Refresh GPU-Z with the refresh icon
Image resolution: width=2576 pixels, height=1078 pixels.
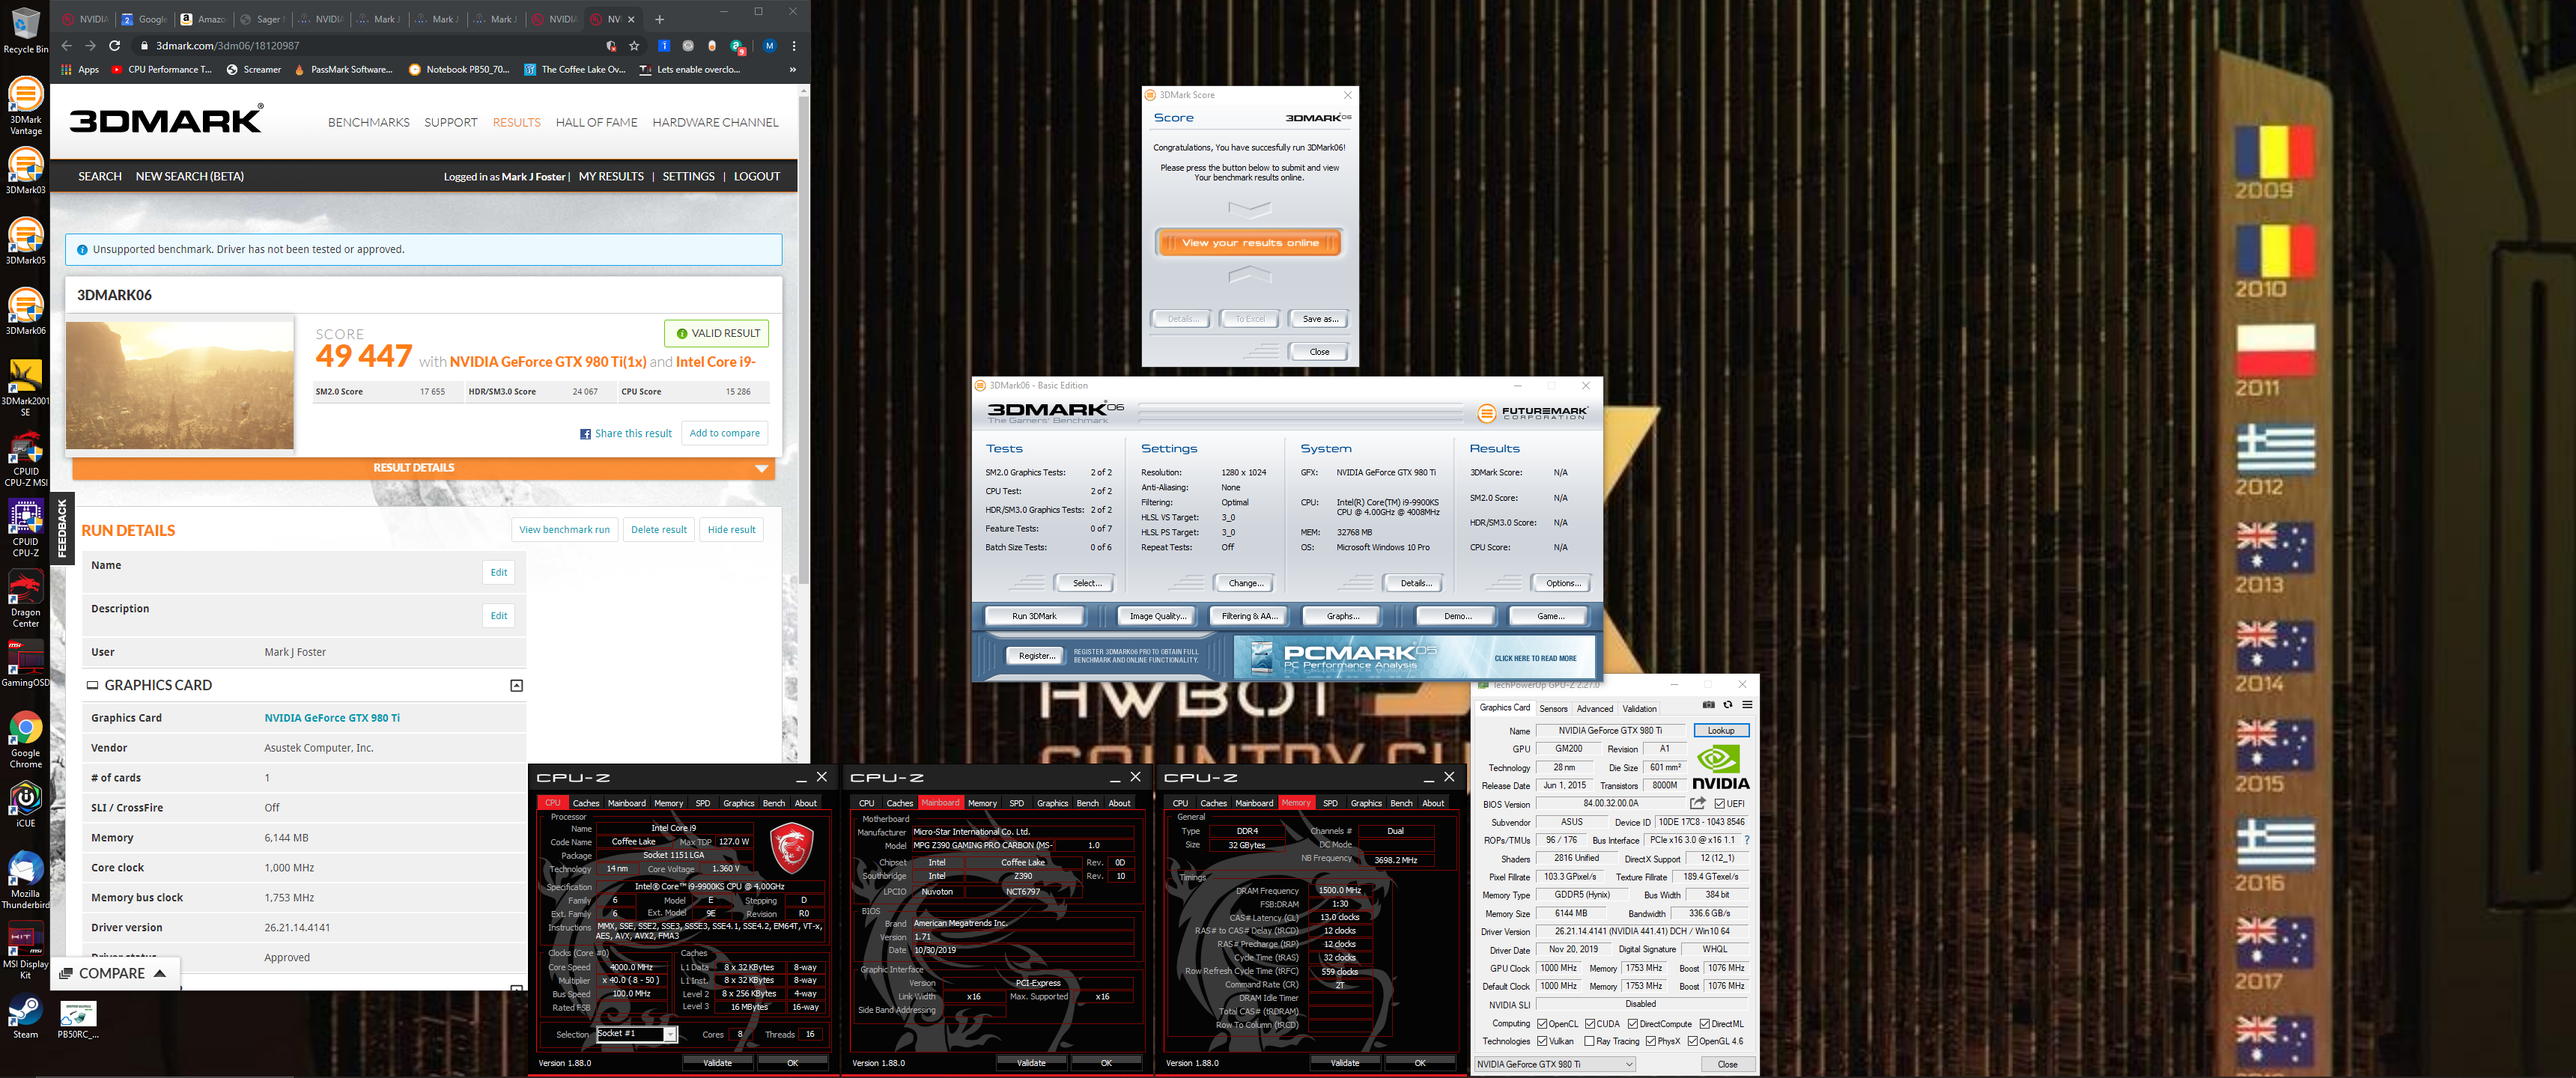[1728, 705]
